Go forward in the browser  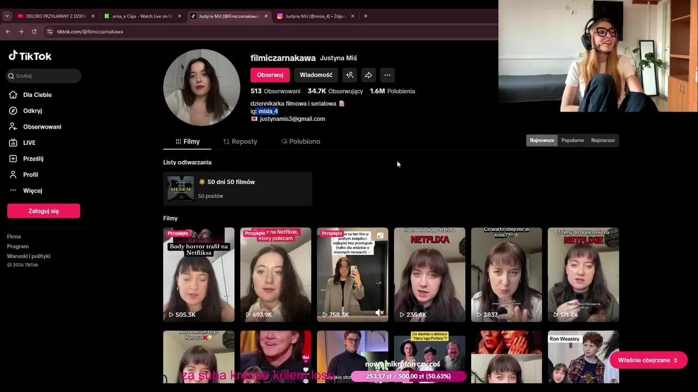(21, 32)
